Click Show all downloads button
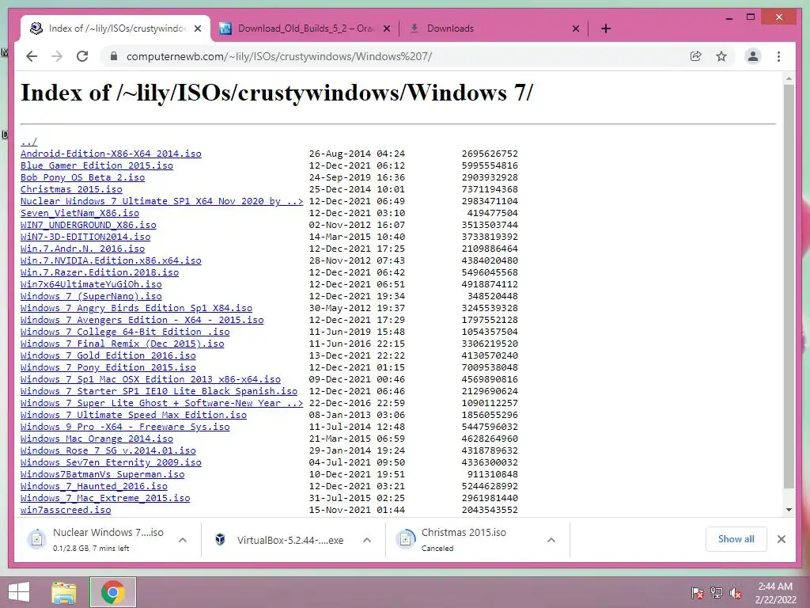This screenshot has width=810, height=608. click(736, 539)
